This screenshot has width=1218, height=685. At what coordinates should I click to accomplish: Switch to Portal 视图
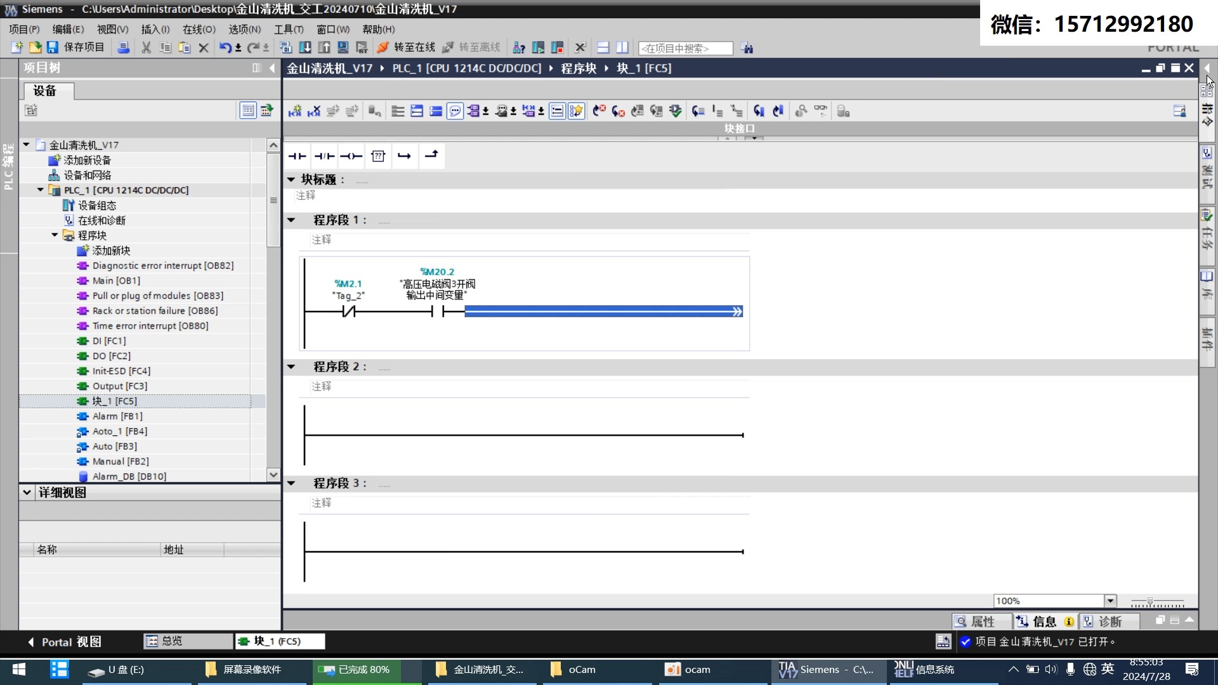[64, 642]
